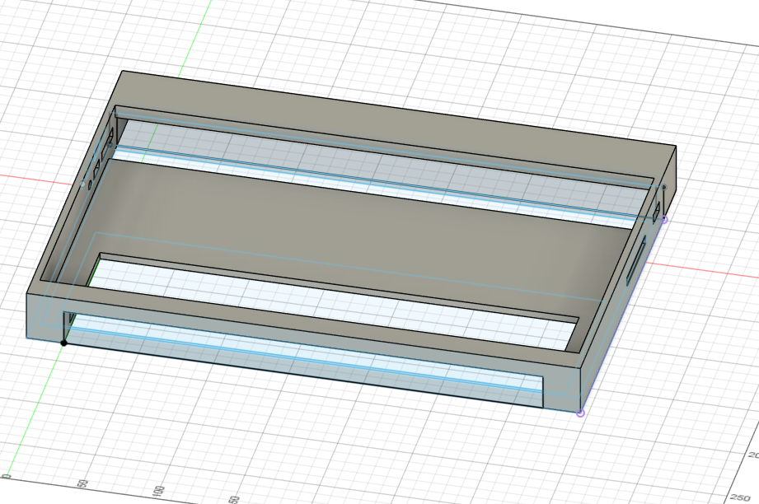
Task: Select small rectangular cutout near right rear corner
Action: pyautogui.click(x=657, y=214)
